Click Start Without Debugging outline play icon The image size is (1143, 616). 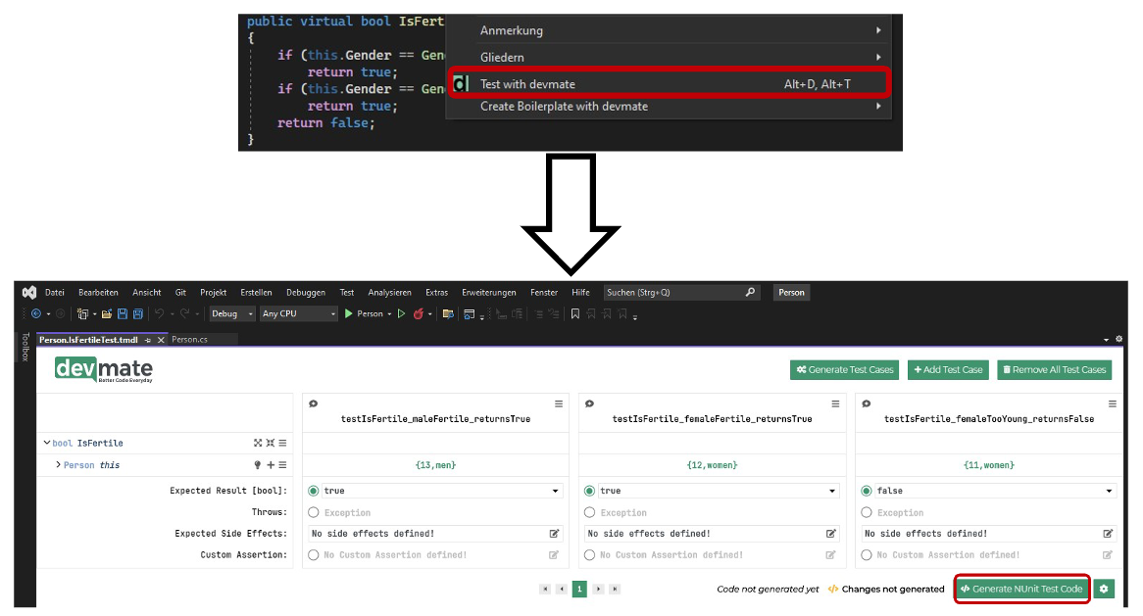(x=401, y=313)
